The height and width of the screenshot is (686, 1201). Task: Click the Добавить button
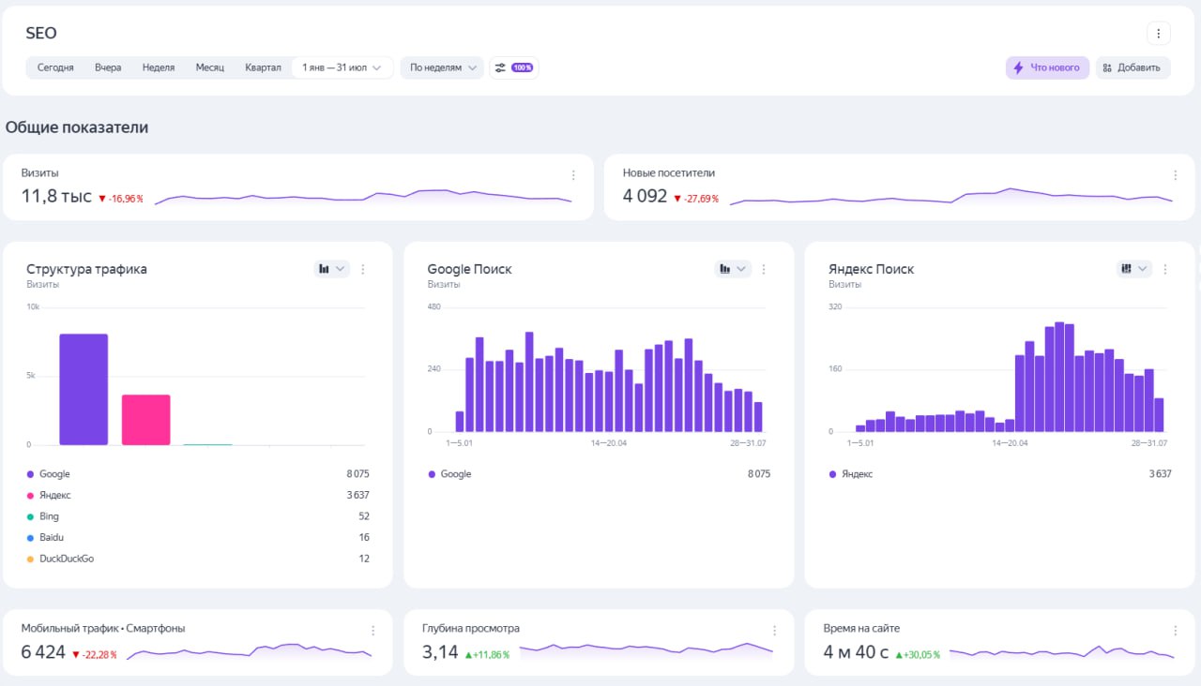[x=1133, y=67]
